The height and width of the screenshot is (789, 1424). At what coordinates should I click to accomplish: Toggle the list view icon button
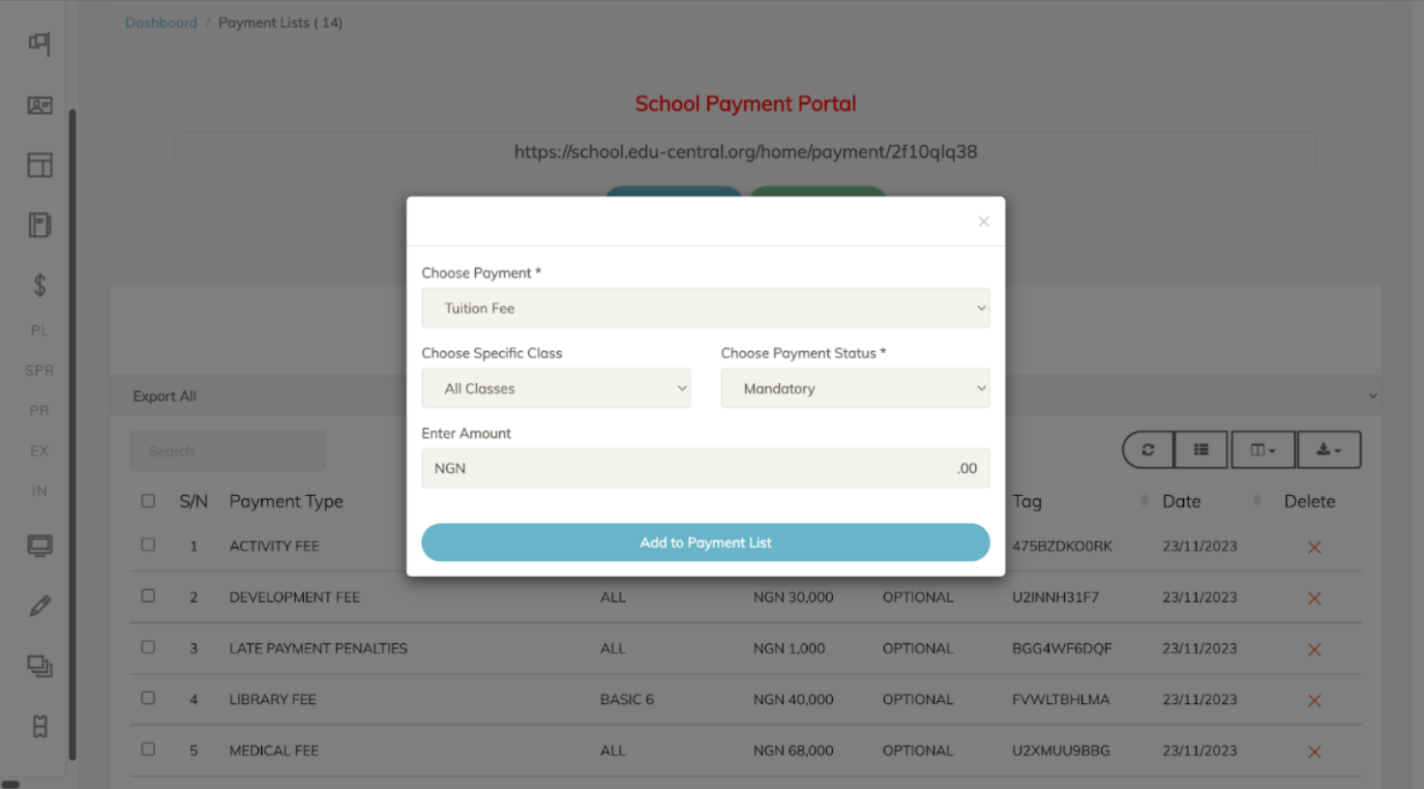point(1201,450)
